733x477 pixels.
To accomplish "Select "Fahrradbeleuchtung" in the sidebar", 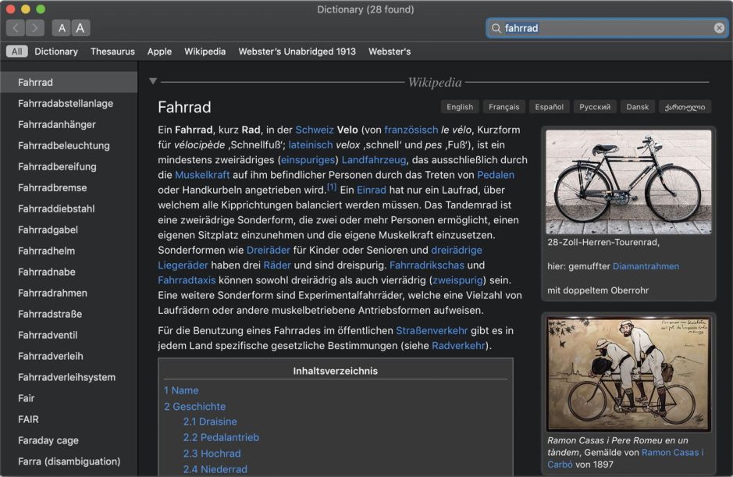I will tap(63, 145).
